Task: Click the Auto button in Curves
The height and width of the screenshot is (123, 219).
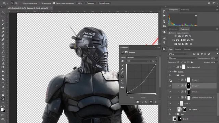Action: click(154, 61)
